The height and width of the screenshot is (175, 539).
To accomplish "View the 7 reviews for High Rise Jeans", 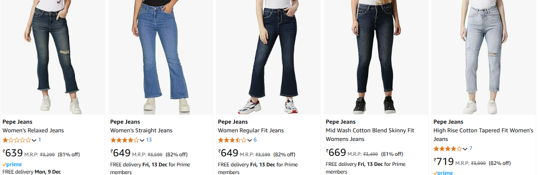I will (x=470, y=148).
